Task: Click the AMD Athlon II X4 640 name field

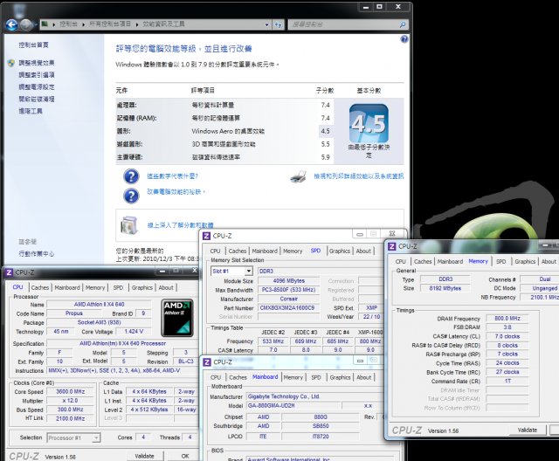Action: point(99,304)
